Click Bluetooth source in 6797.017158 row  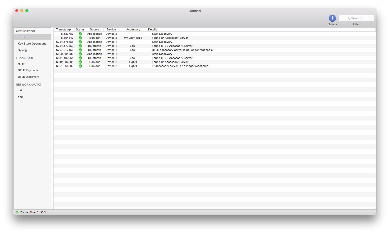point(94,50)
